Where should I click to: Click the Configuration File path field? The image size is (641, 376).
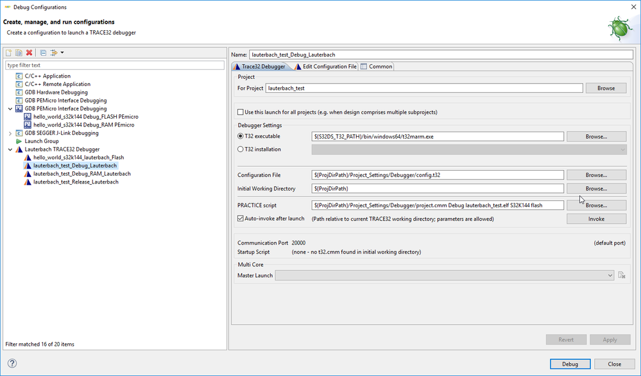(x=438, y=175)
